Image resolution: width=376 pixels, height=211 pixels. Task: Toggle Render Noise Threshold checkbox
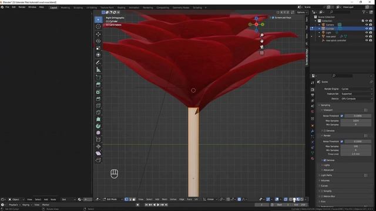[x=342, y=141]
